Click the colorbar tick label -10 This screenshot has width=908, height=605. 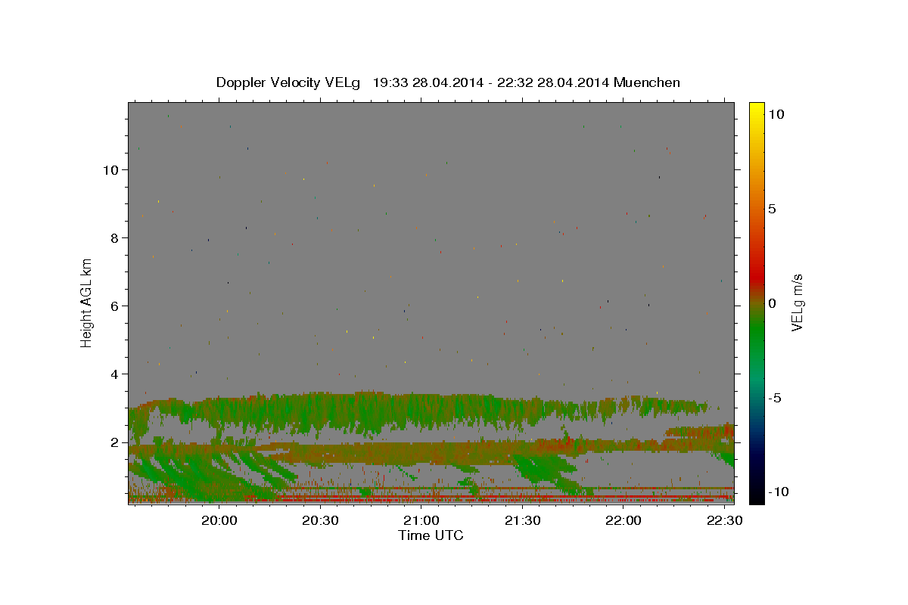tap(778, 492)
